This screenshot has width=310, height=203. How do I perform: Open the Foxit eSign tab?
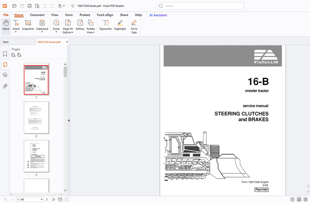coord(105,15)
